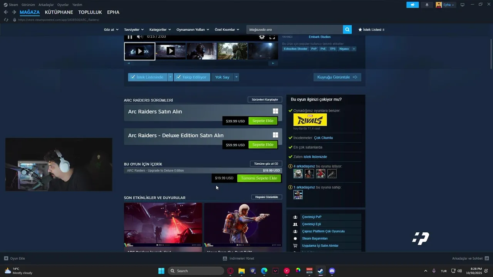Open the Yok Say dropdown arrow

pyautogui.click(x=236, y=77)
